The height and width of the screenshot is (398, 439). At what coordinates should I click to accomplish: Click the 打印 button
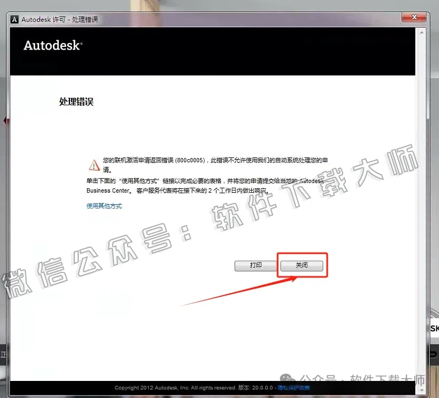tap(256, 265)
